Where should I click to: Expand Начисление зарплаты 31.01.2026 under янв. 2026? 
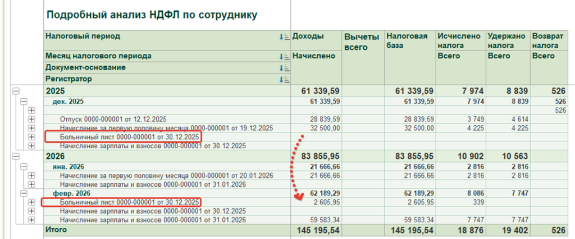point(31,184)
